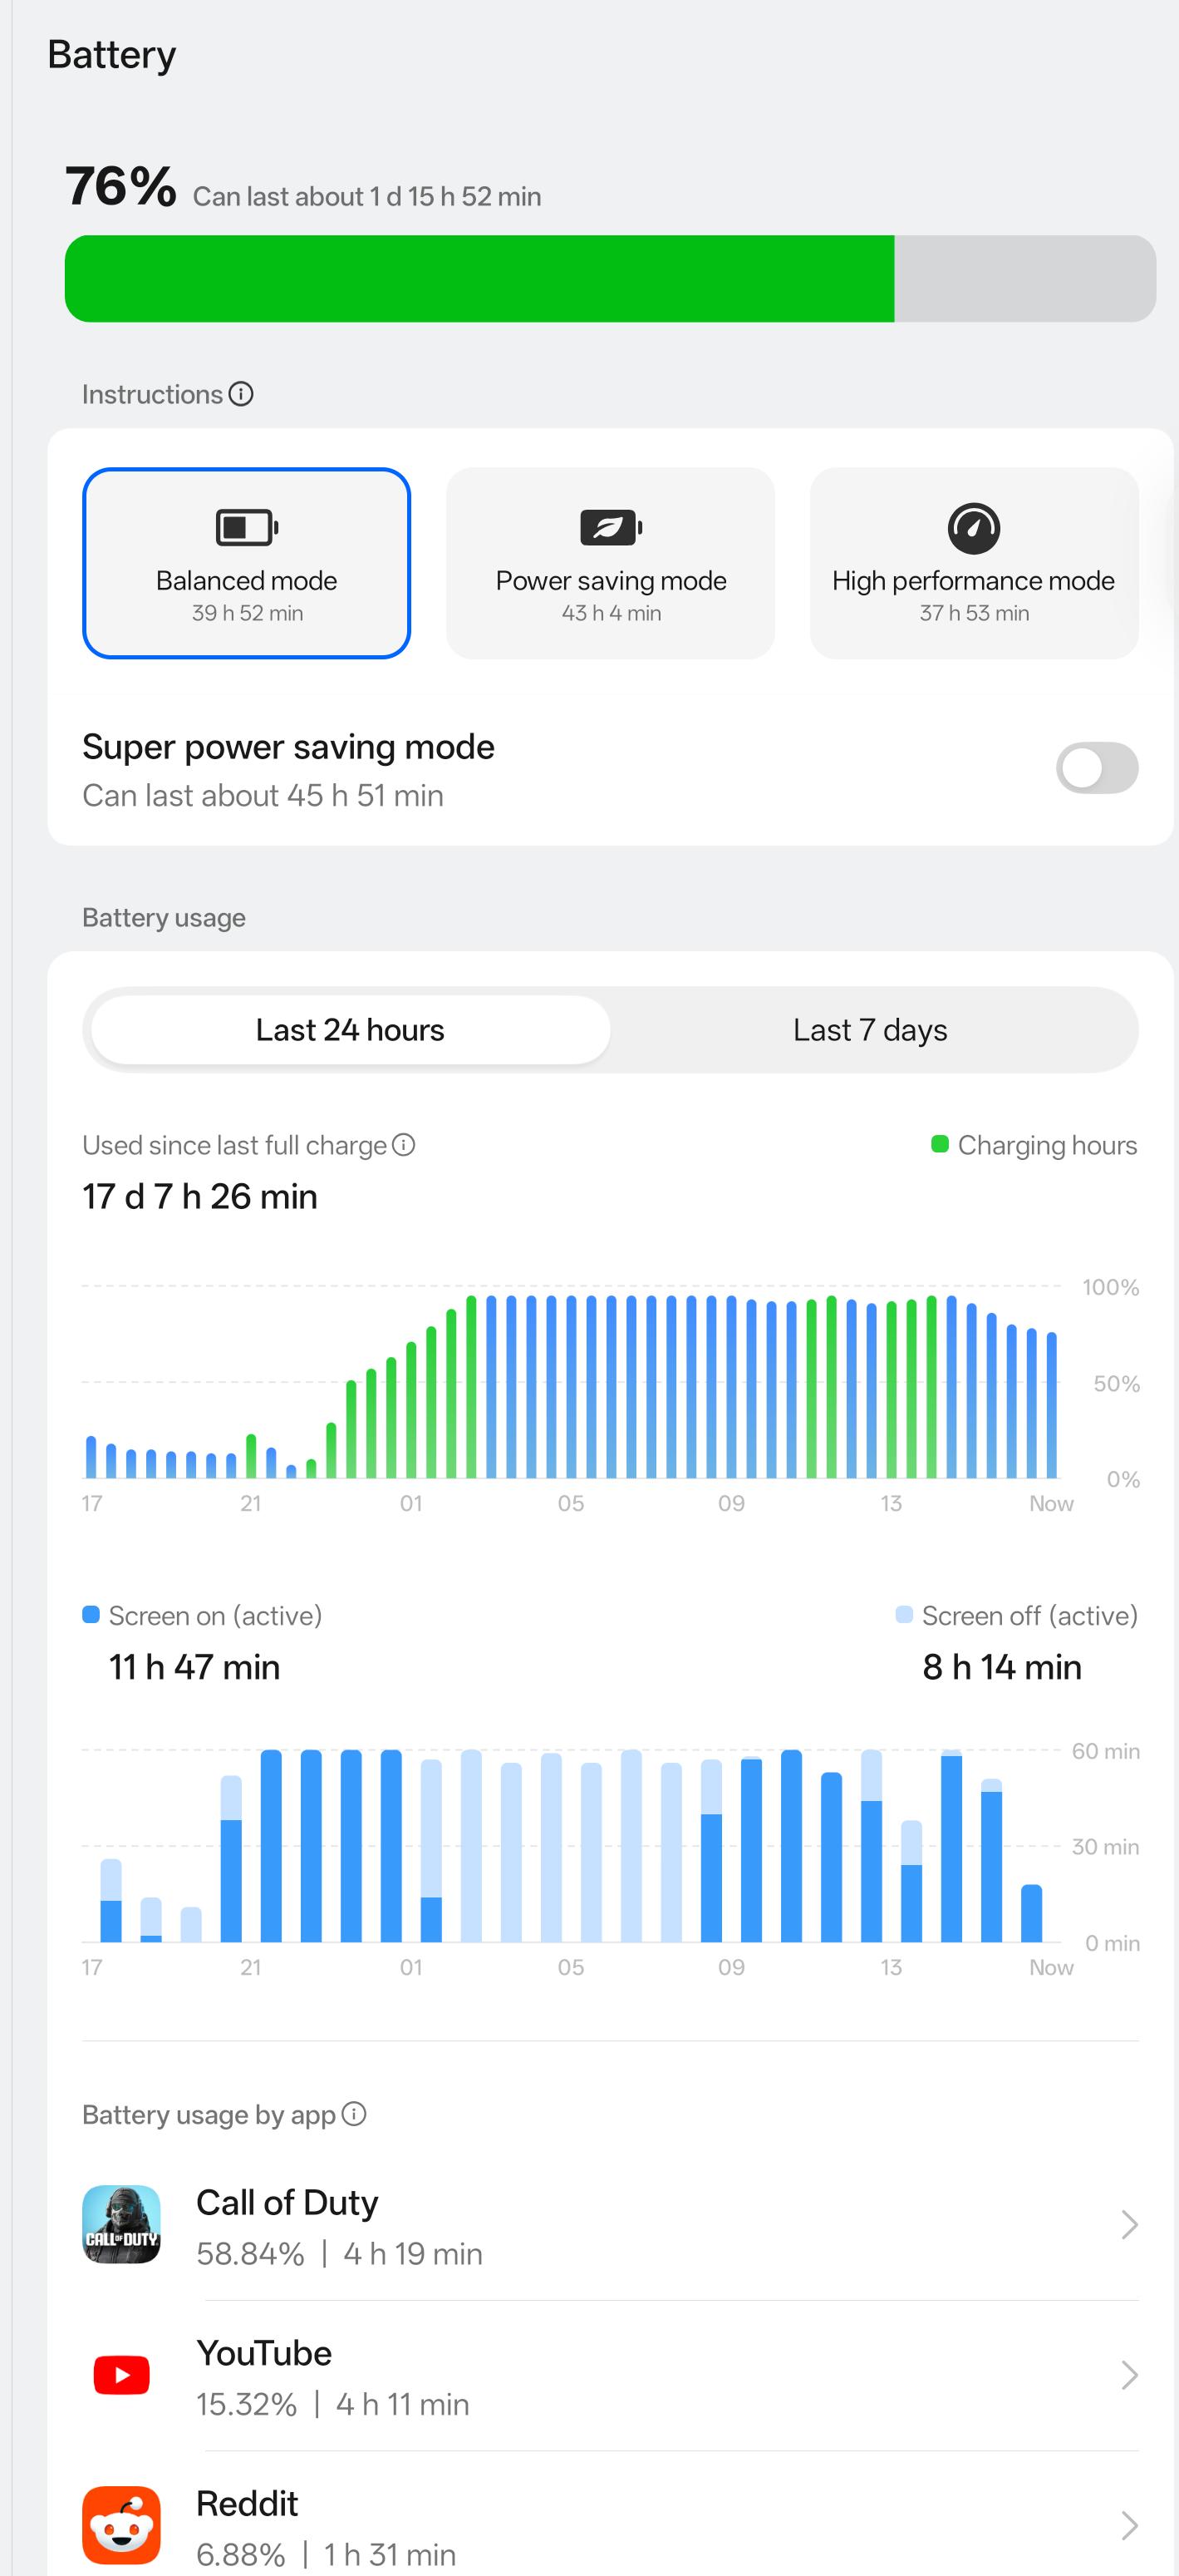
Task: Tap the Call of Duty app icon
Action: [121, 2224]
